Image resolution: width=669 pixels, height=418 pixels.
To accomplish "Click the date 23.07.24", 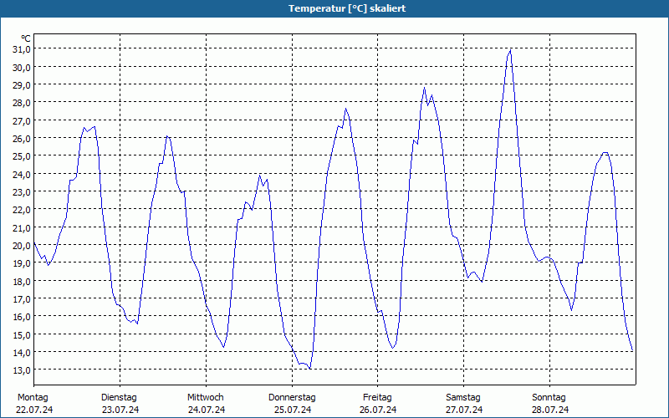I will [120, 410].
